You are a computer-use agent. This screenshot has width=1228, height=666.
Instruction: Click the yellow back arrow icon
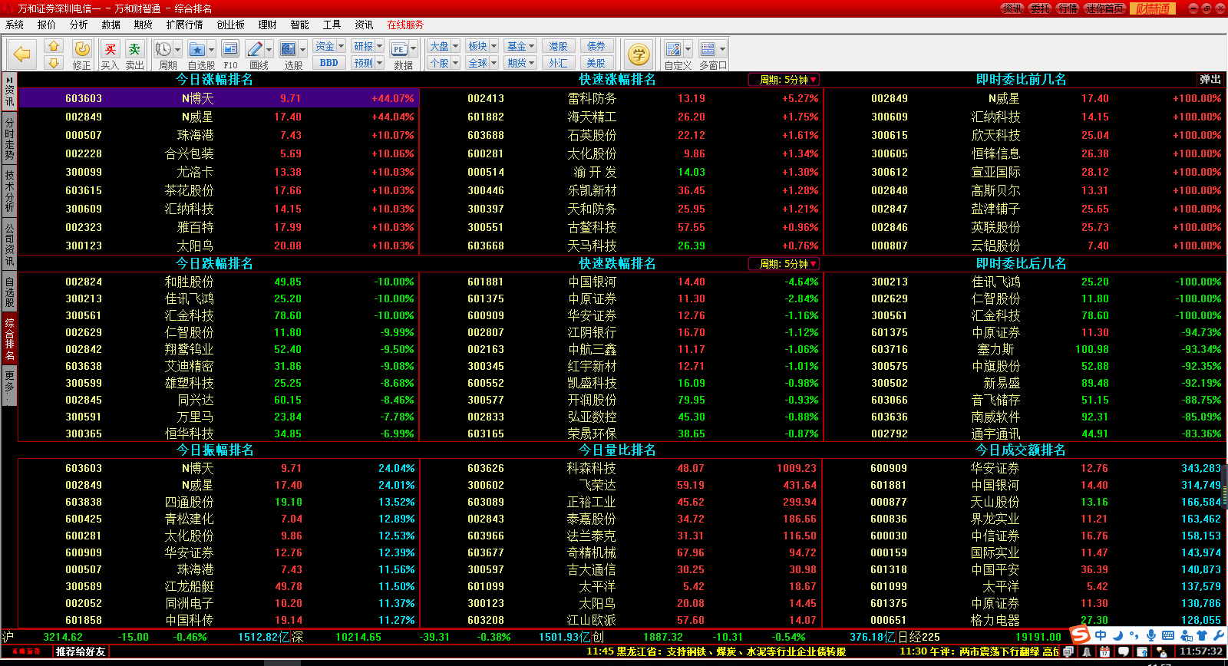coord(22,54)
